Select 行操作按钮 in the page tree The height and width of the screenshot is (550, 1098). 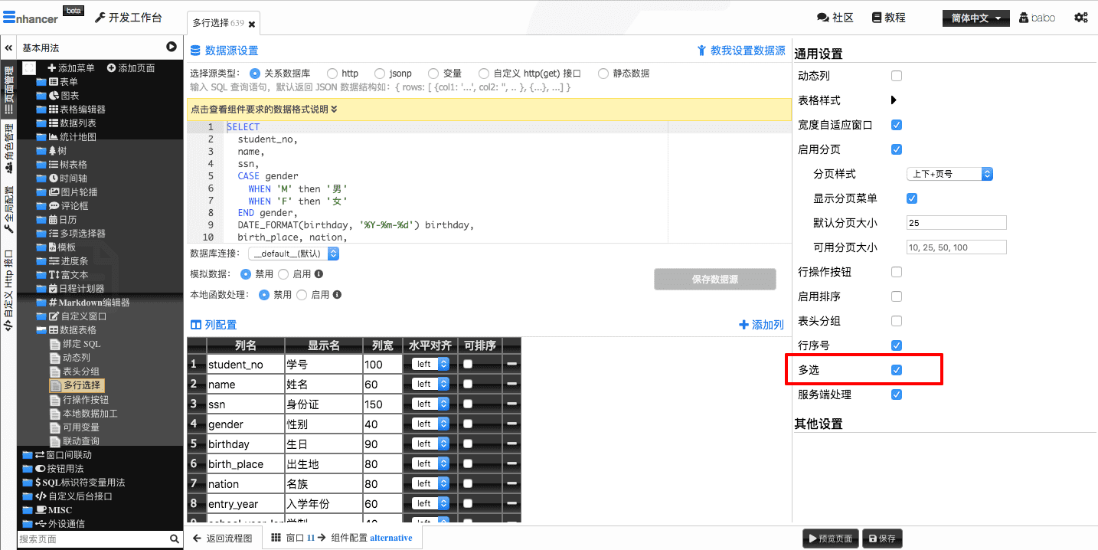(x=85, y=400)
